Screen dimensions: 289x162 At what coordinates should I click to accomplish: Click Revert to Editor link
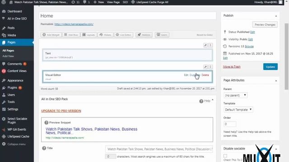[x=205, y=35]
